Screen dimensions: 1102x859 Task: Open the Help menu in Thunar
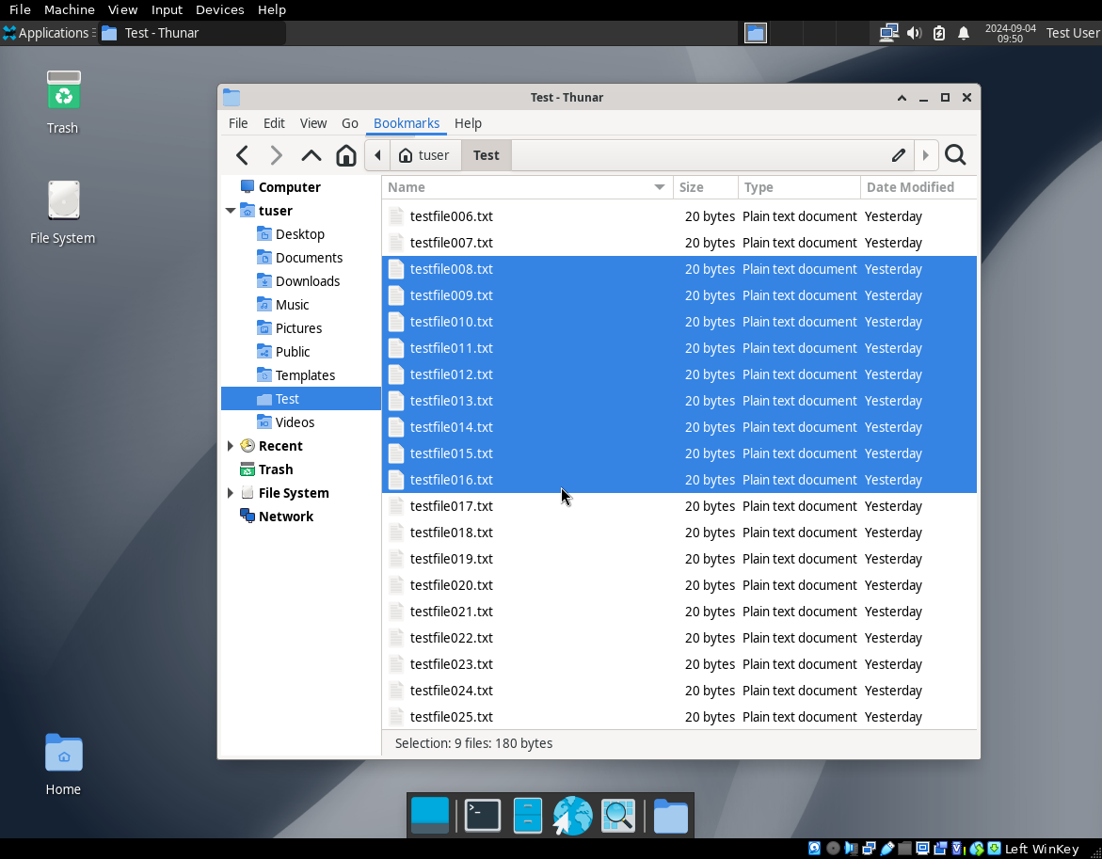tap(468, 123)
